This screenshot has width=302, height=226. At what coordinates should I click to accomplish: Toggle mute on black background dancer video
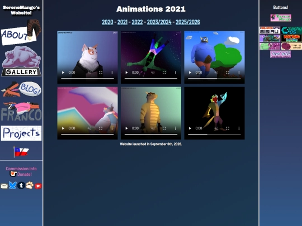pos(216,128)
